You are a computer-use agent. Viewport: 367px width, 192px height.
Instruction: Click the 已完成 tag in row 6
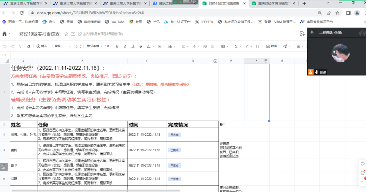click(x=174, y=179)
